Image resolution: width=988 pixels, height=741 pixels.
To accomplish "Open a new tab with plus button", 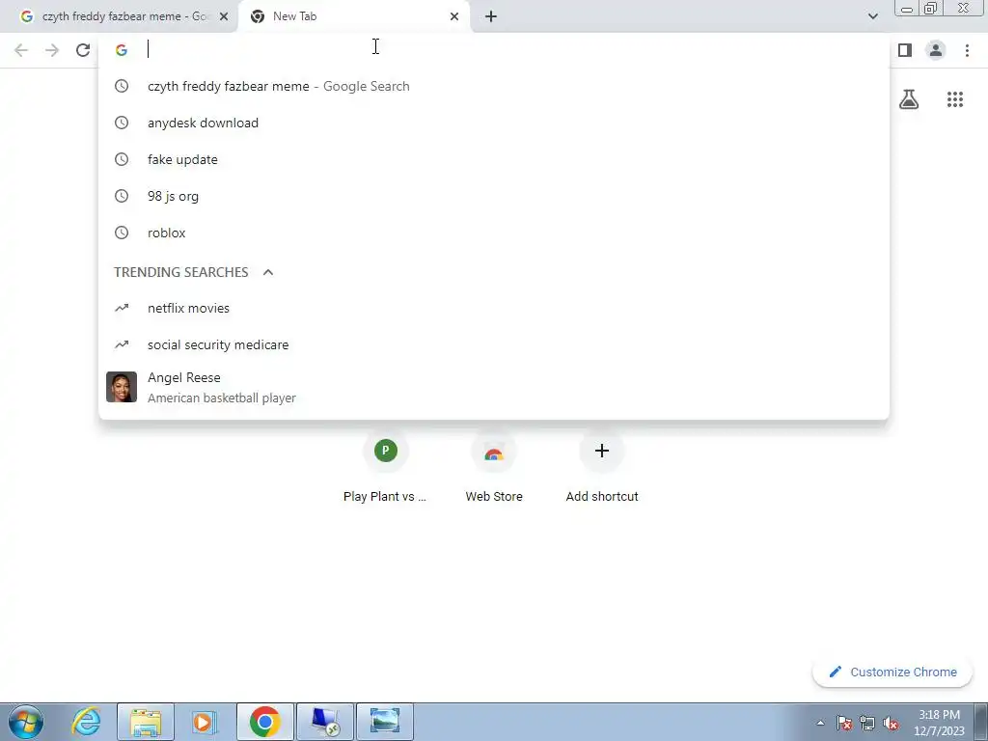I will coord(491,16).
